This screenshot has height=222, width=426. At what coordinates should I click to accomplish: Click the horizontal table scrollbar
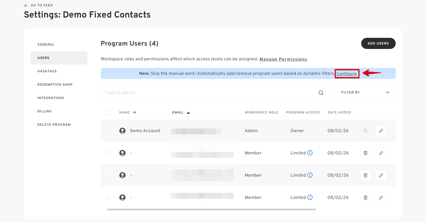pos(211,209)
